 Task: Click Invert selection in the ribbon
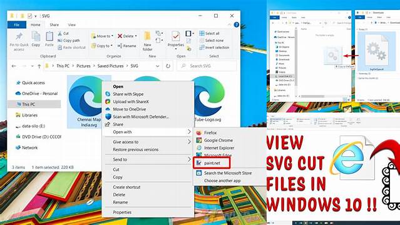click(214, 47)
